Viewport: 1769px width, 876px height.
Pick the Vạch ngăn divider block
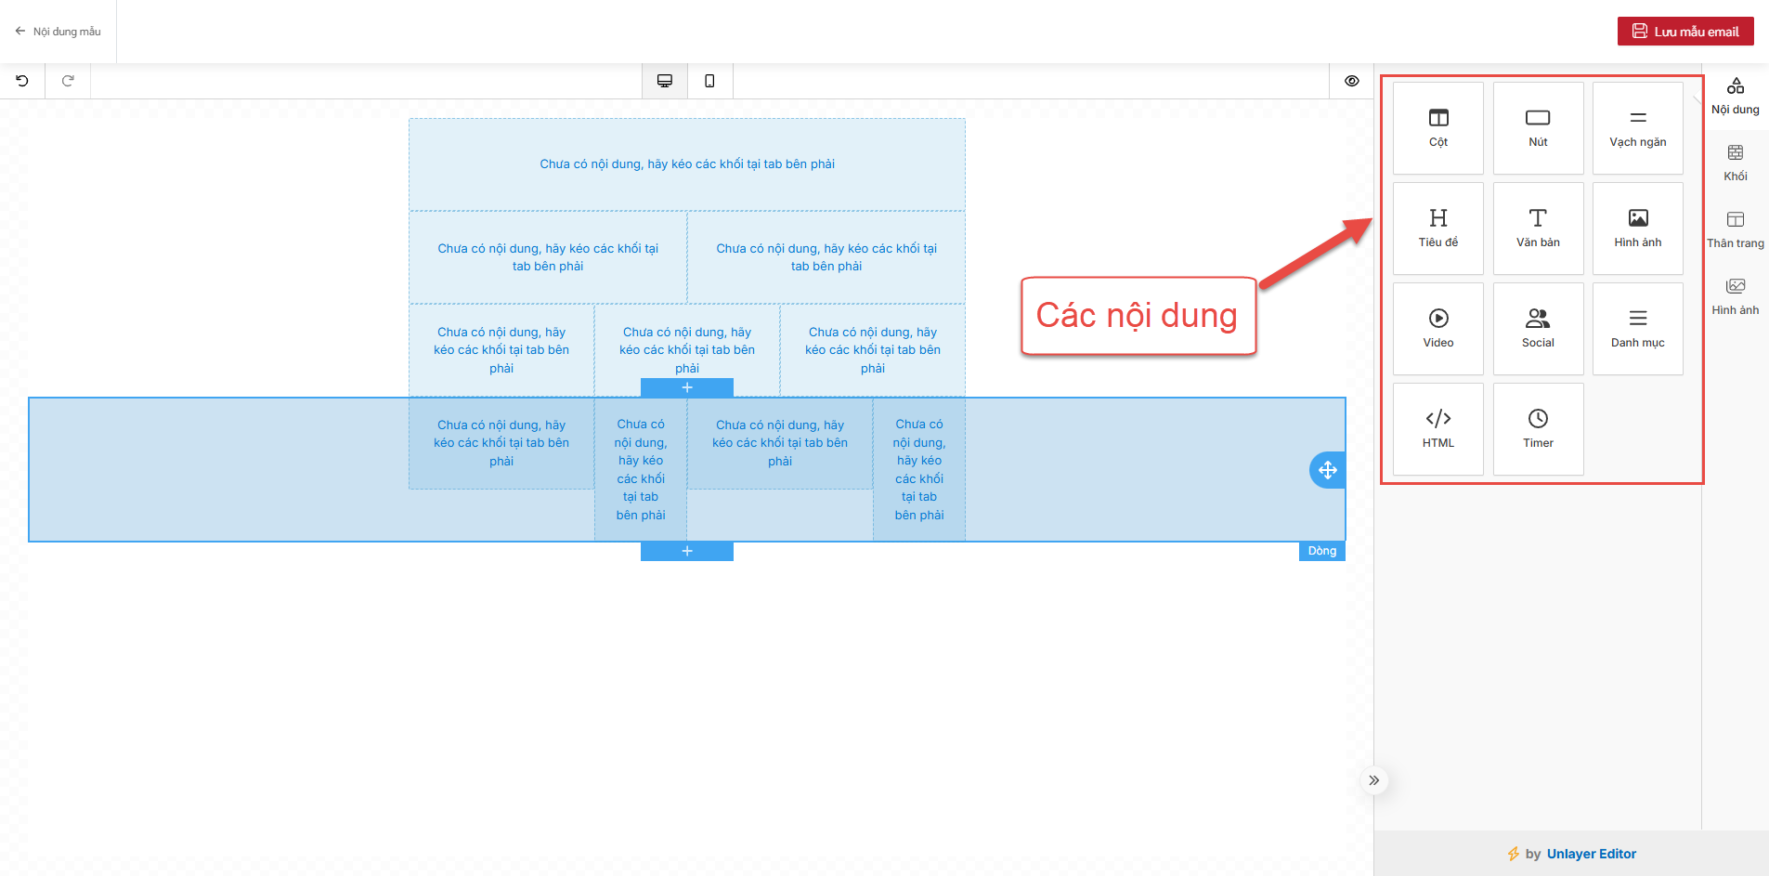click(1637, 128)
